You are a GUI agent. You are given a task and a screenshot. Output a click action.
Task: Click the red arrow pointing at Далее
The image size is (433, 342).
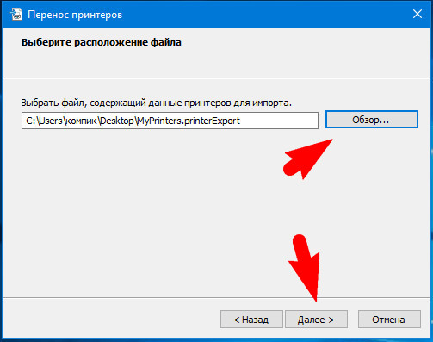coord(305,268)
